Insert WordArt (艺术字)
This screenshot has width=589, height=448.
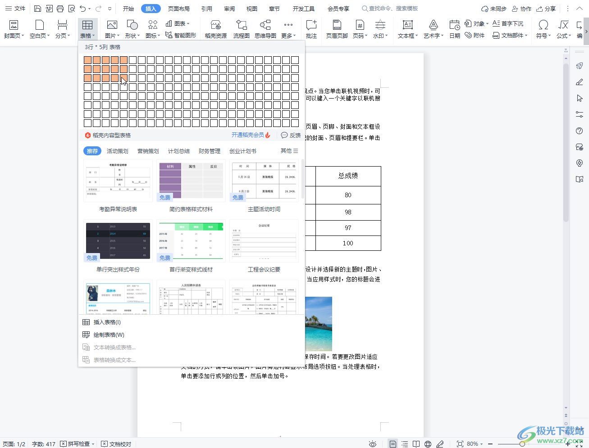[434, 29]
